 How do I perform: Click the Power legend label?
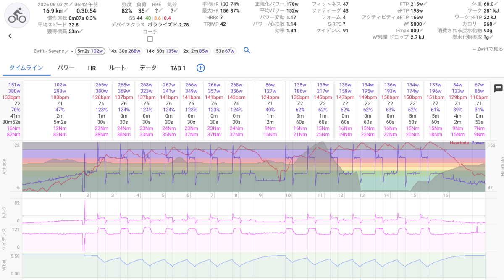pyautogui.click(x=478, y=143)
